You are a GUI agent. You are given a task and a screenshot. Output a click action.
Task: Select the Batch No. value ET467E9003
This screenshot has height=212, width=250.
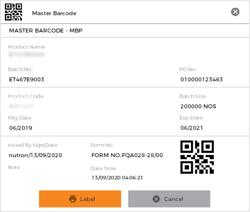click(x=26, y=80)
